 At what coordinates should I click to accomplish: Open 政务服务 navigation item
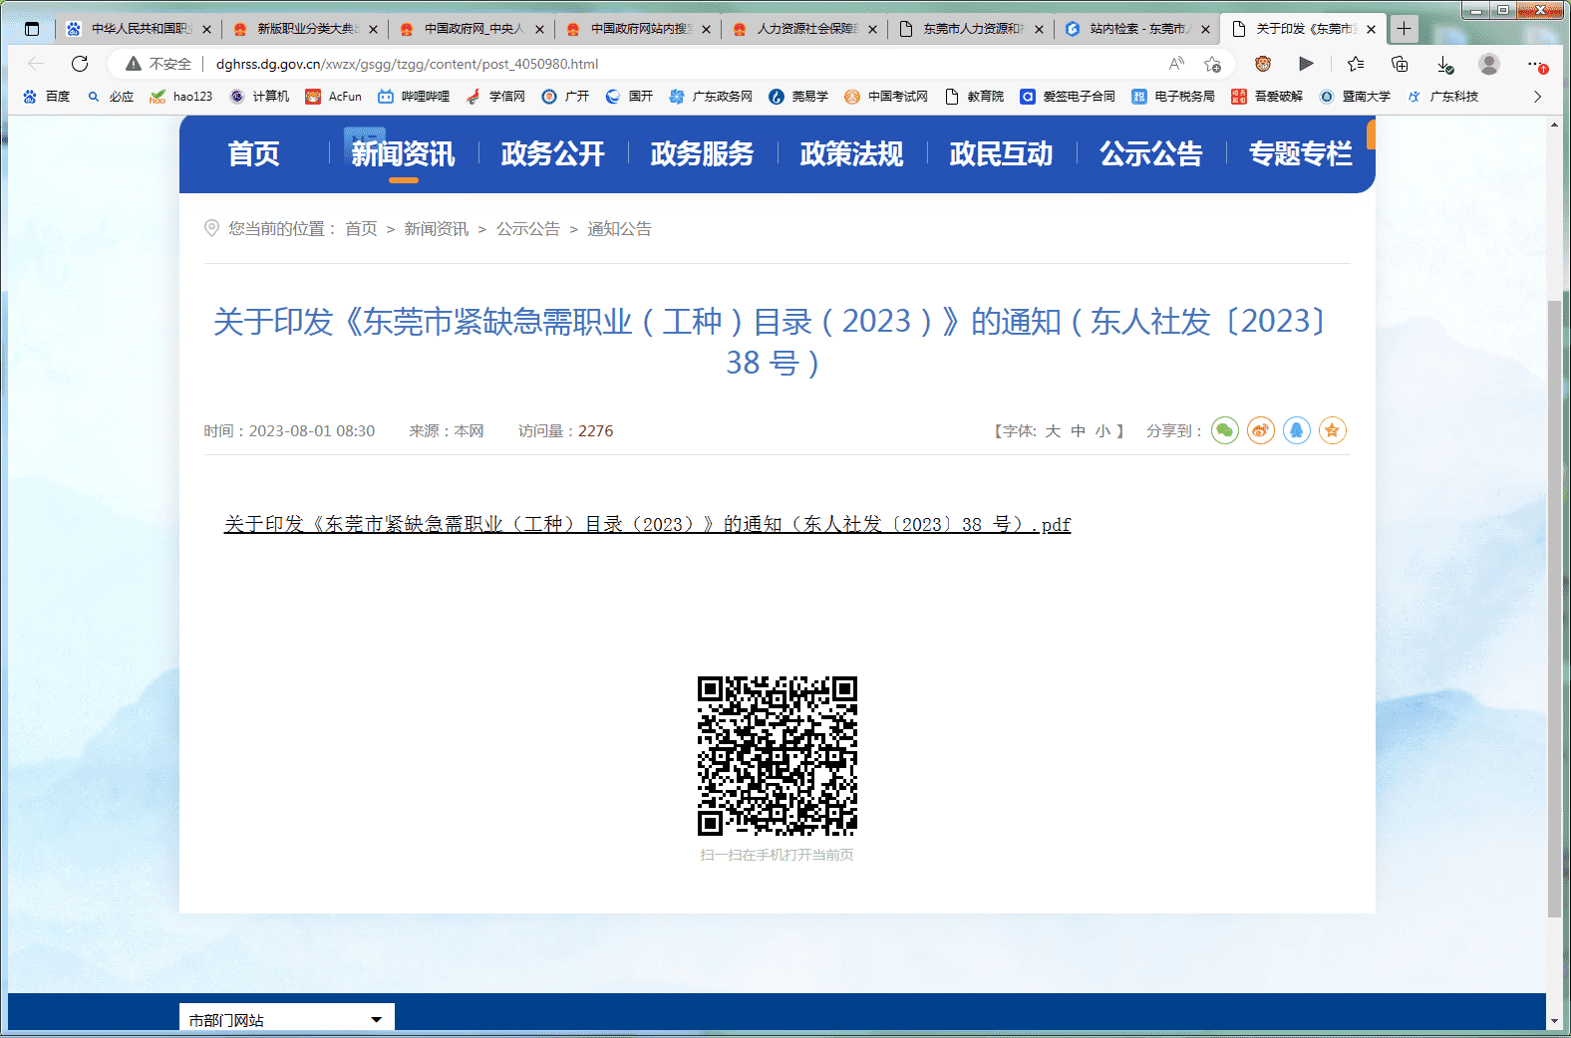click(702, 153)
